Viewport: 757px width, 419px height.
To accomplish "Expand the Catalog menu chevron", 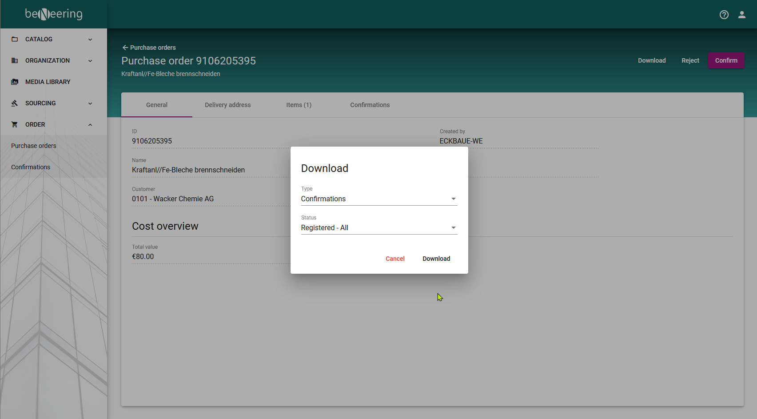I will coord(90,40).
